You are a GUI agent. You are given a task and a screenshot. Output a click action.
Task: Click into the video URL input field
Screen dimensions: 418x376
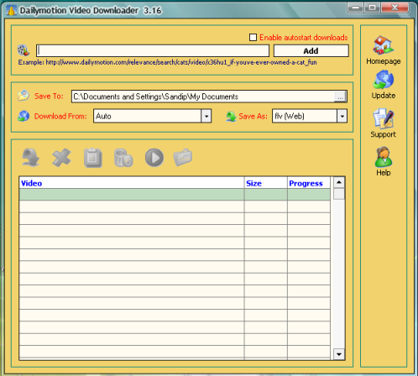tap(153, 50)
